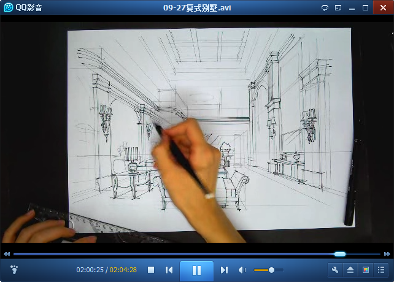Image resolution: width=394 pixels, height=282 pixels.
Task: Toggle the playlist panel
Action: (x=381, y=270)
